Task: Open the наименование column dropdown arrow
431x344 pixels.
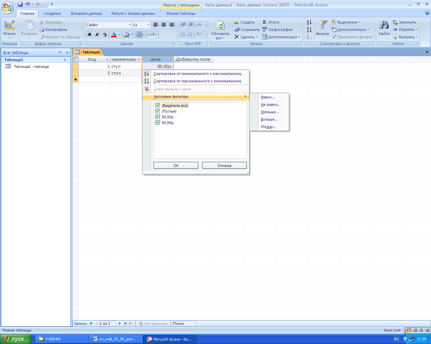Action: [x=139, y=59]
